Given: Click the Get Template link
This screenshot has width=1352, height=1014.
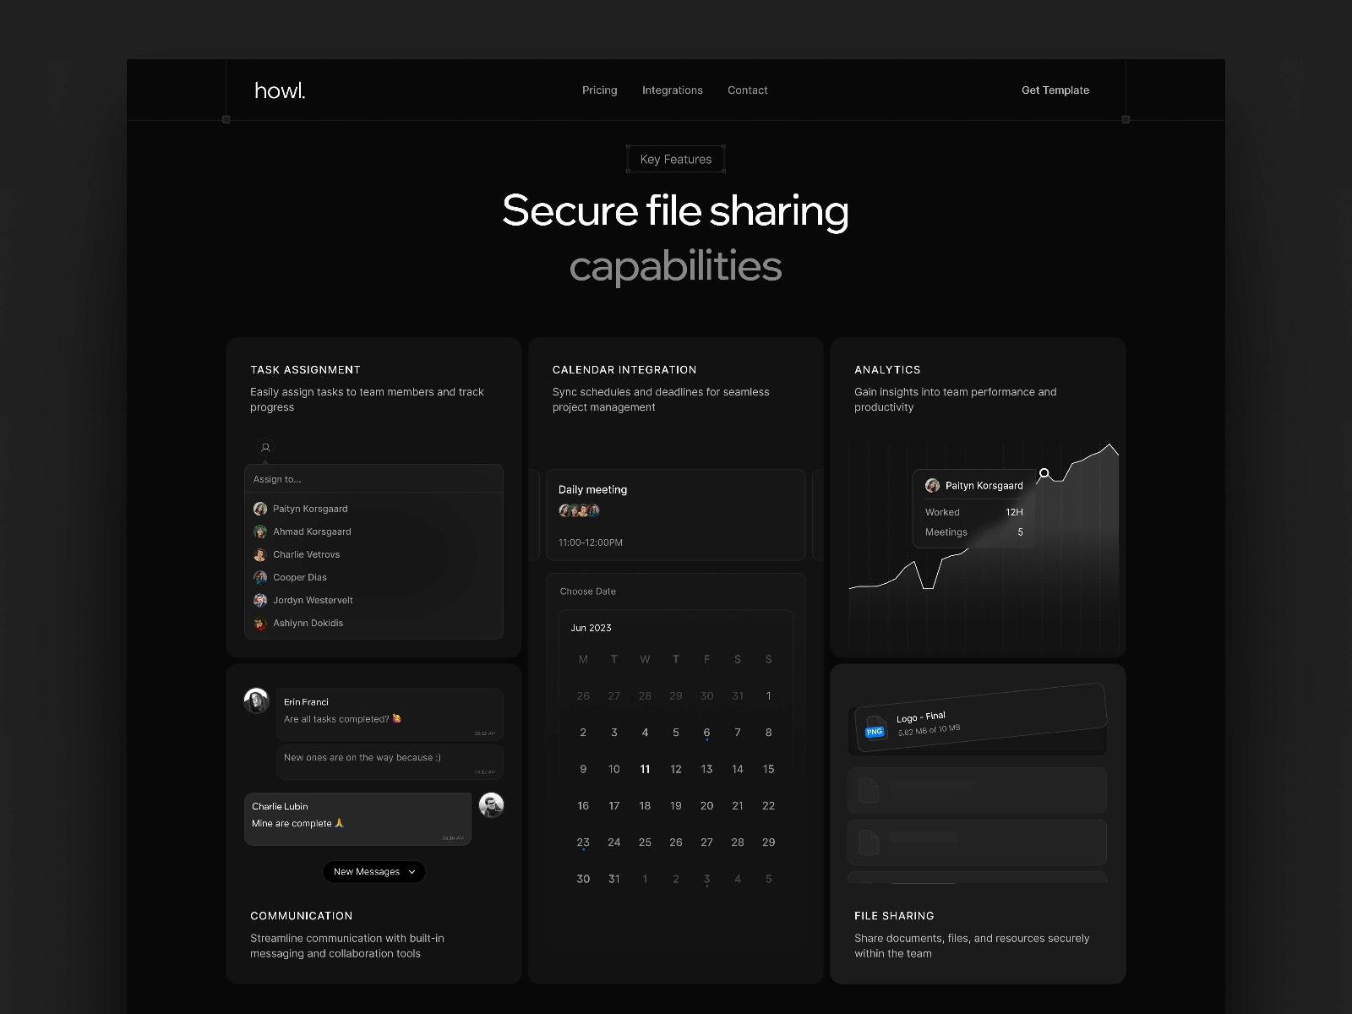Looking at the screenshot, I should click(1055, 90).
